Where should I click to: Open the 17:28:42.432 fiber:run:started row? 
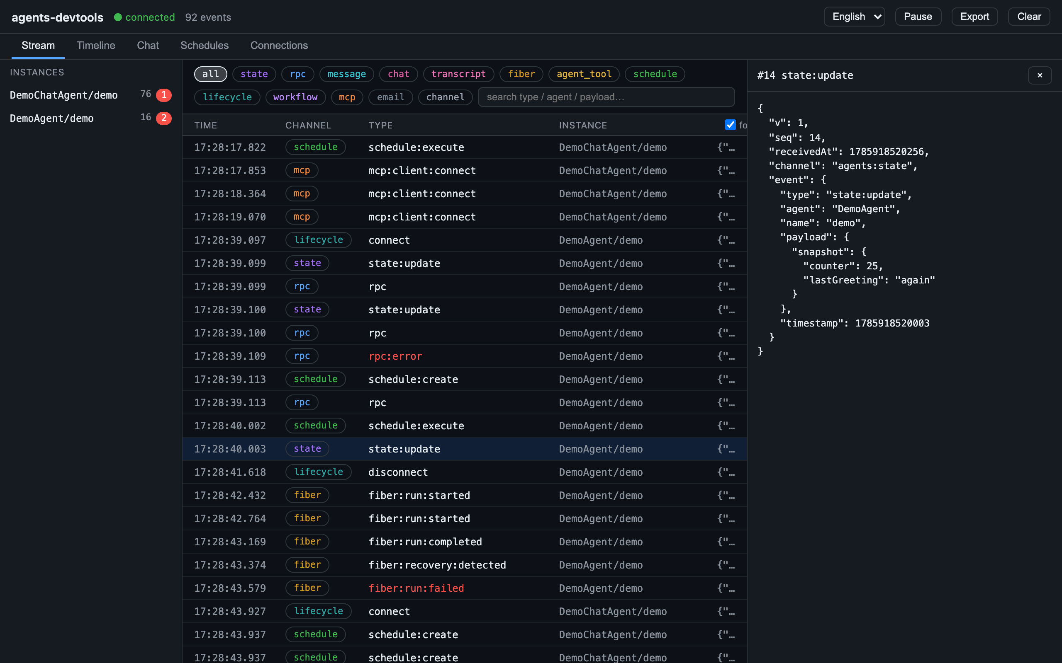pos(464,496)
